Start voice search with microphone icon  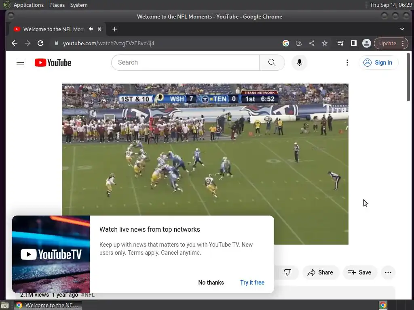tap(300, 63)
